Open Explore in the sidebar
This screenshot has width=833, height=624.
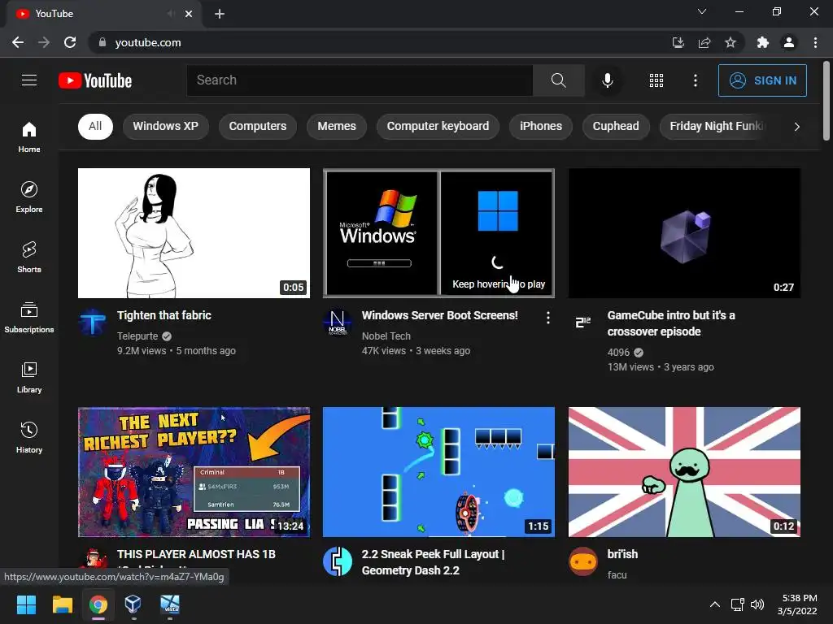tap(29, 197)
